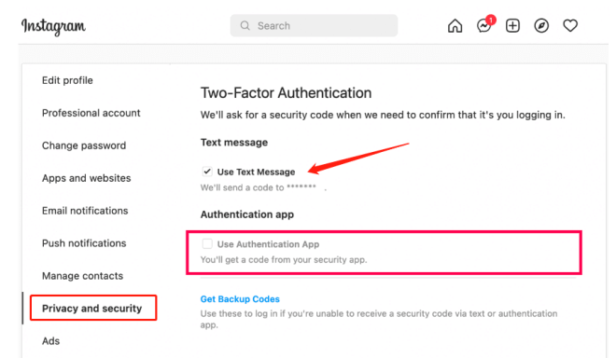The height and width of the screenshot is (358, 616).
Task: View activity via the heart icon
Action: [570, 26]
